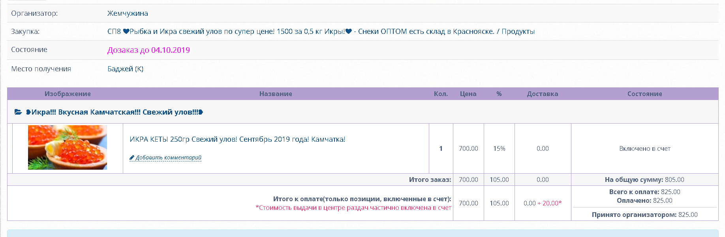
Task: Open the СП8 Рыбка и Икра purchase link
Action: (321, 31)
